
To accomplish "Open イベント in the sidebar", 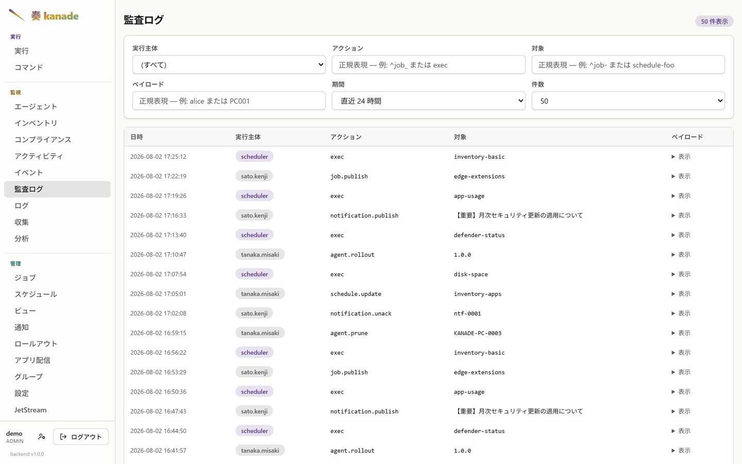I will (x=57, y=173).
